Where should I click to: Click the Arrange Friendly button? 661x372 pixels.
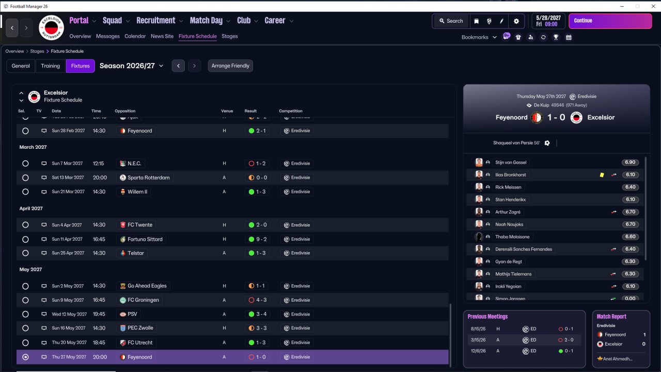click(230, 66)
